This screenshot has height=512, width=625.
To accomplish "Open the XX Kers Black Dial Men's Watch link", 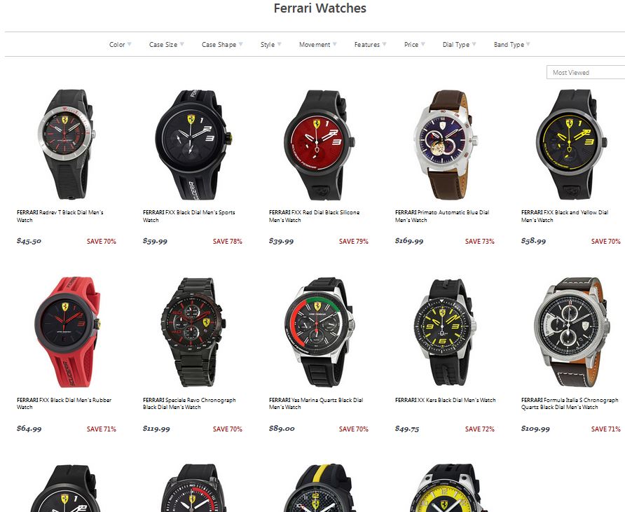I will pyautogui.click(x=445, y=400).
